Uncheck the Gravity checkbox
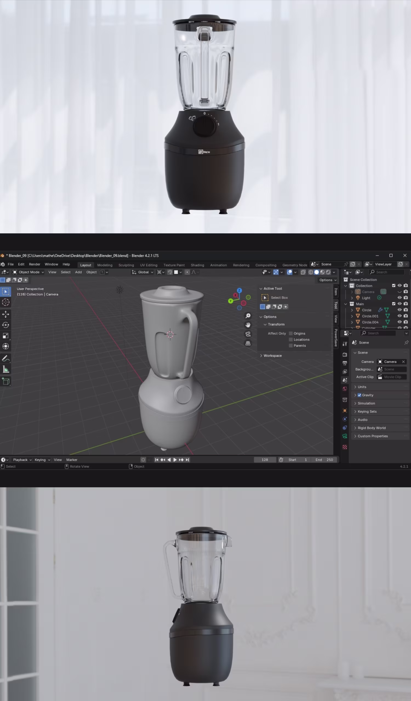411x701 pixels. pos(359,395)
